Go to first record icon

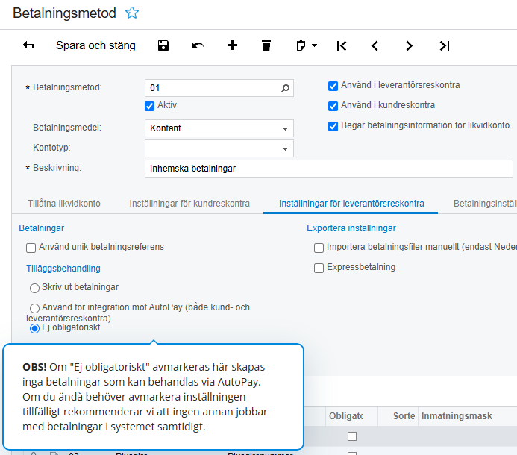pyautogui.click(x=341, y=45)
